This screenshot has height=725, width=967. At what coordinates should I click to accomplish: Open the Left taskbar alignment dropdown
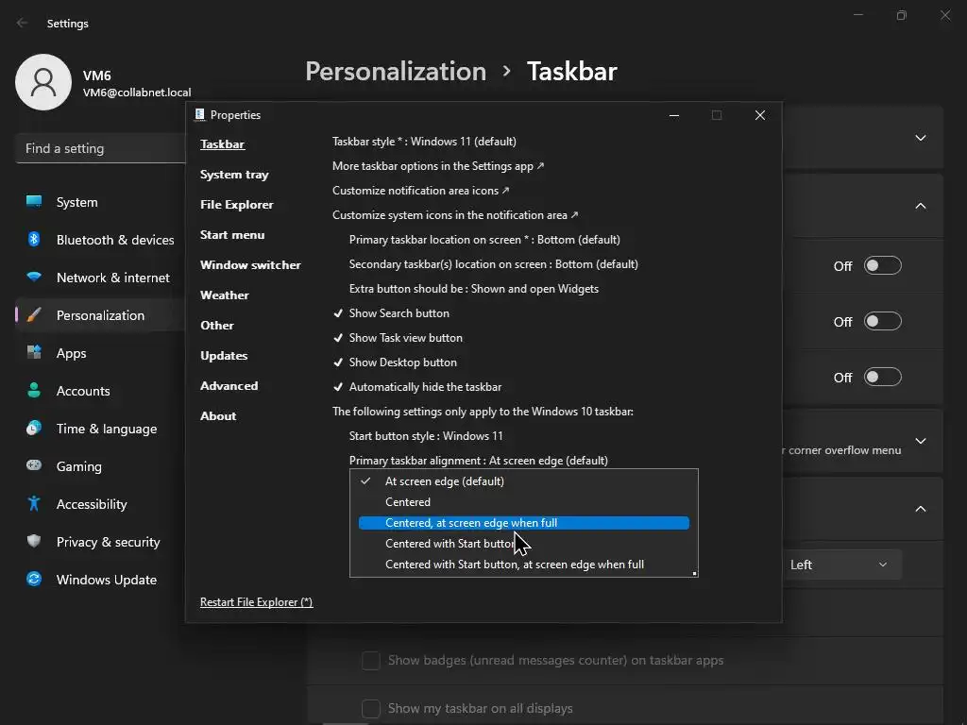pyautogui.click(x=839, y=565)
